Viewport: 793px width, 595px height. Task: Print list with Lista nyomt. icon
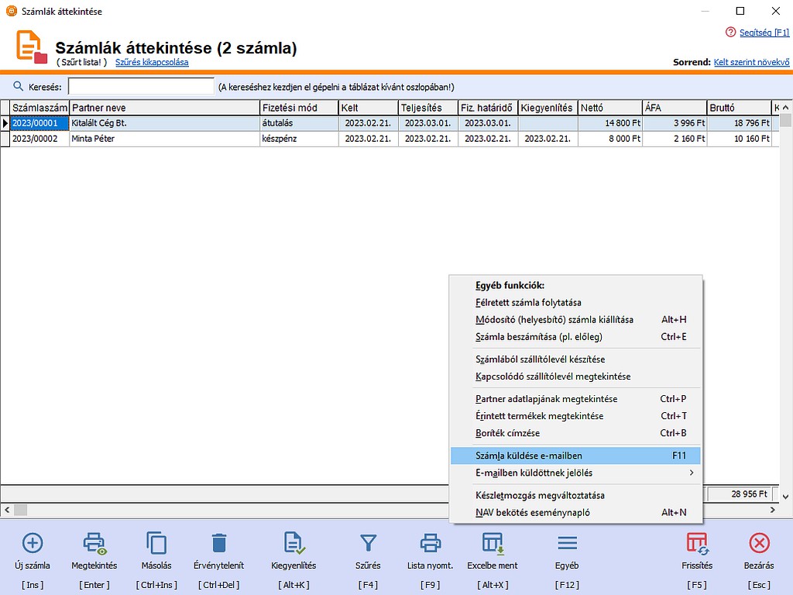tap(430, 542)
